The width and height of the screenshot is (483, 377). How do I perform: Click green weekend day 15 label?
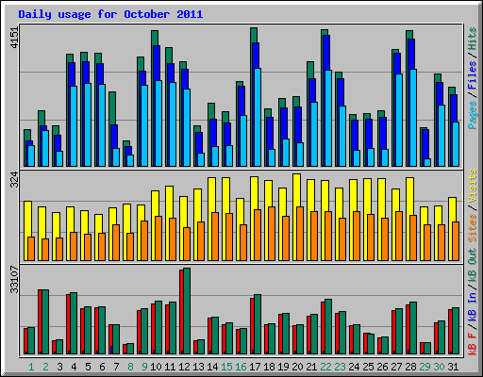pos(226,367)
